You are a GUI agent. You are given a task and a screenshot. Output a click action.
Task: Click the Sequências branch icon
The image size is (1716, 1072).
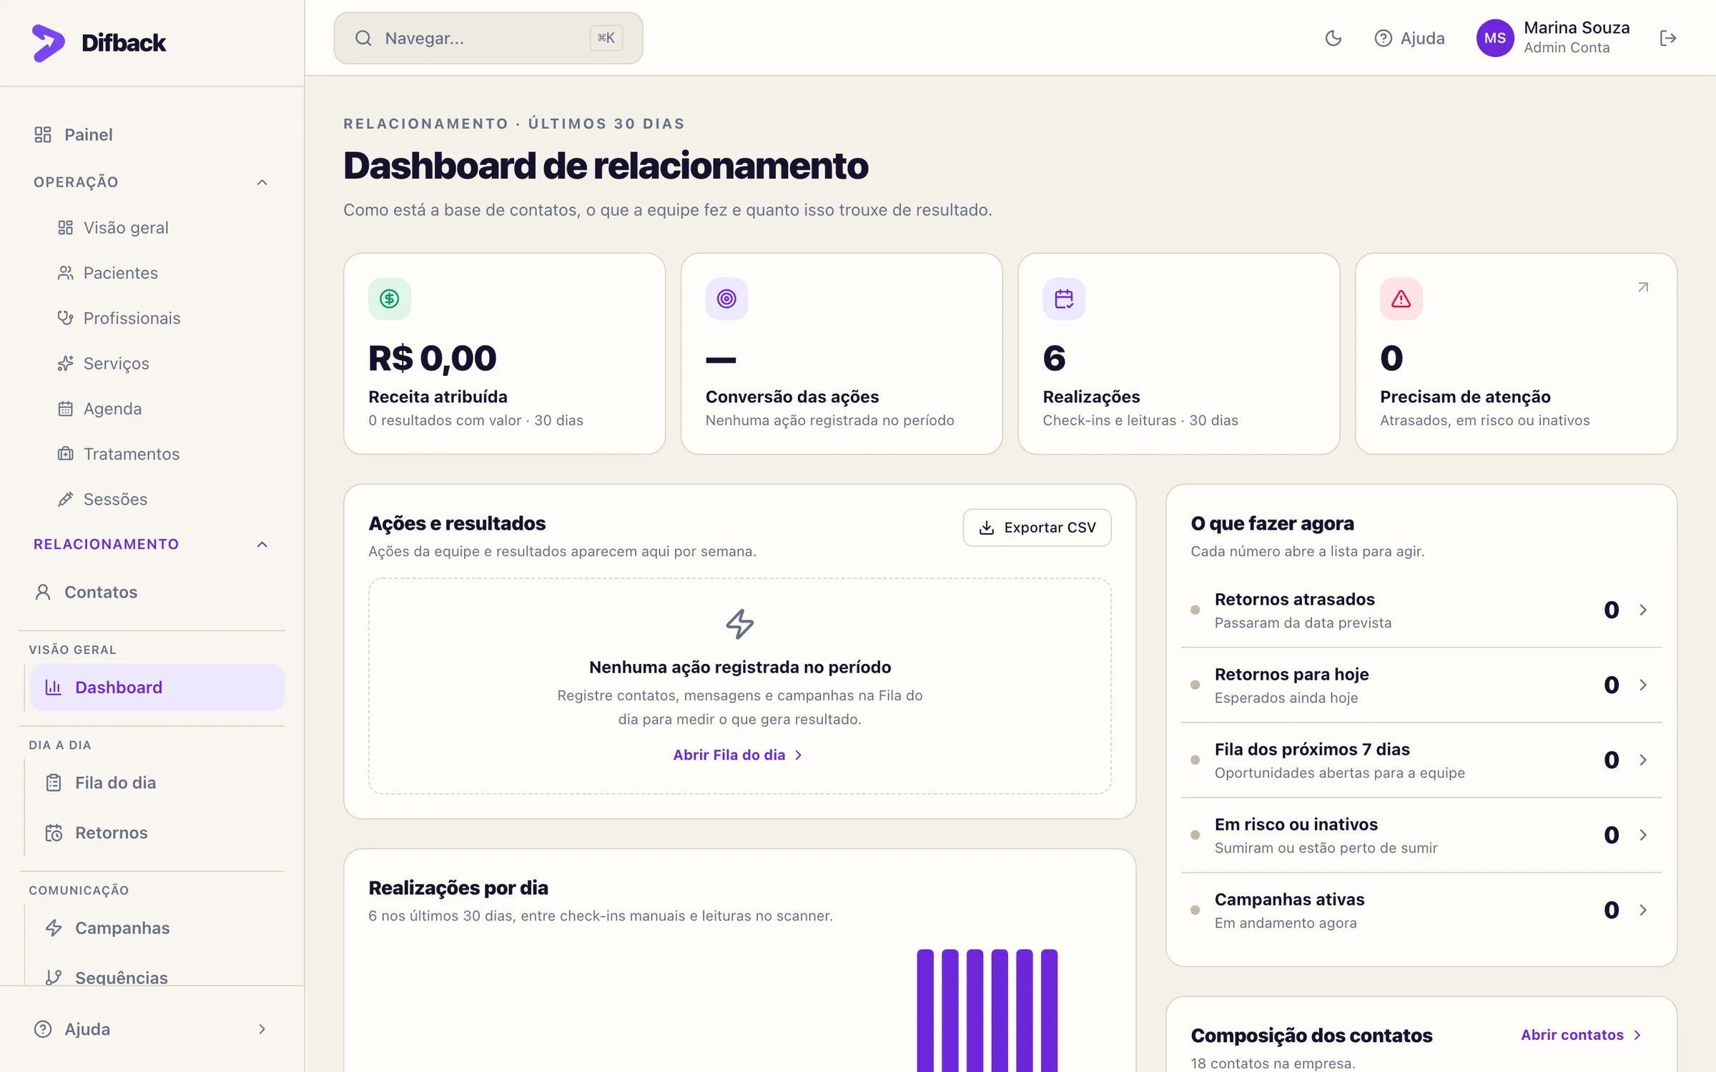point(54,977)
